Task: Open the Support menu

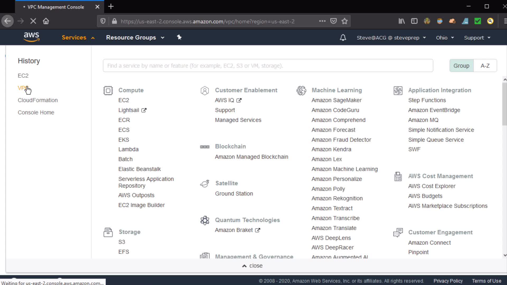Action: coord(477,38)
